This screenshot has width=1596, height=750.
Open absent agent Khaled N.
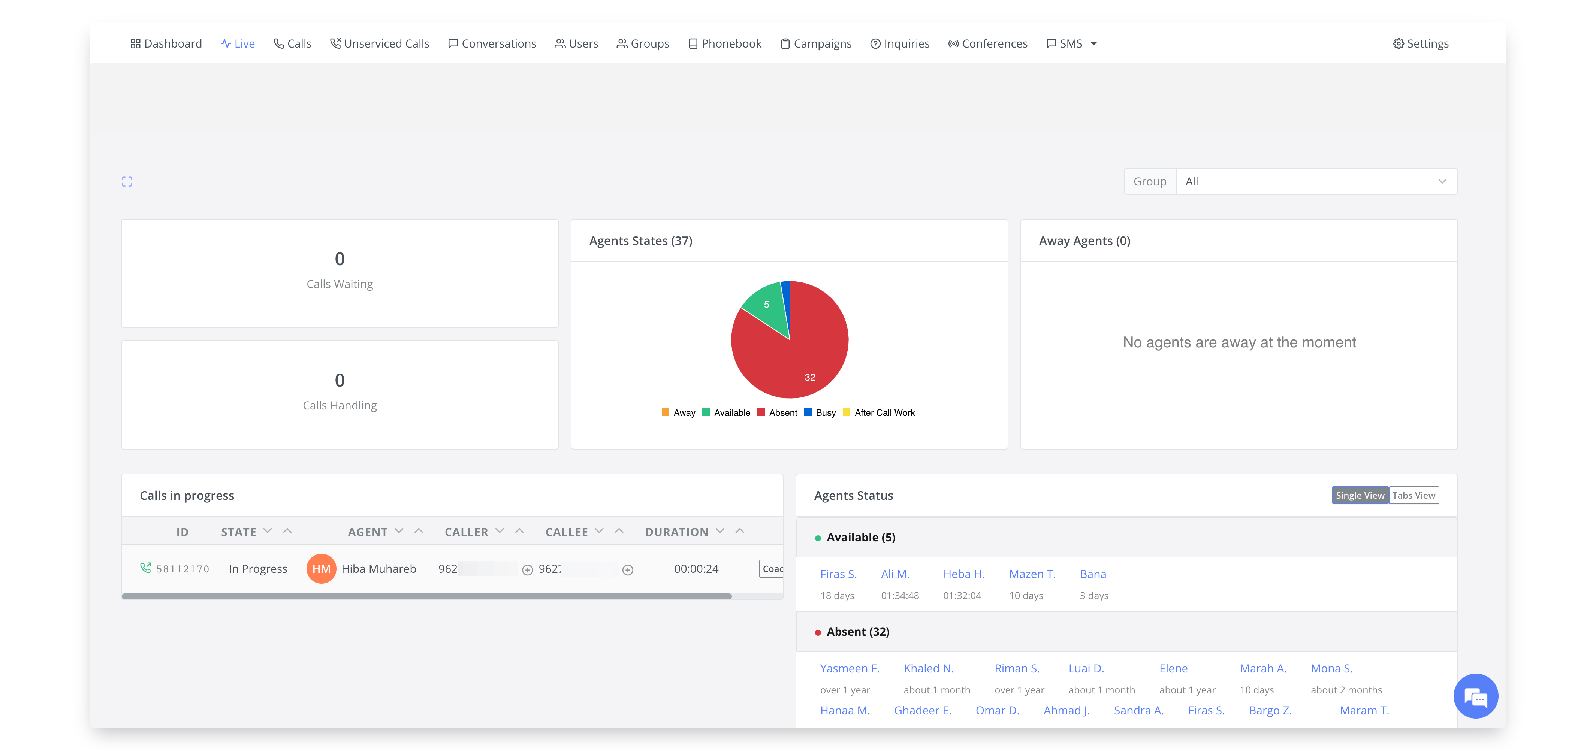tap(928, 668)
